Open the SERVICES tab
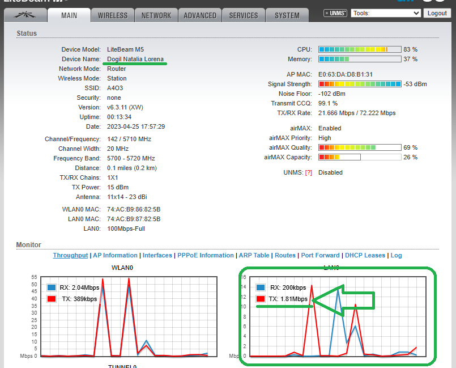Screen dimensions: 456x368 (x=244, y=15)
